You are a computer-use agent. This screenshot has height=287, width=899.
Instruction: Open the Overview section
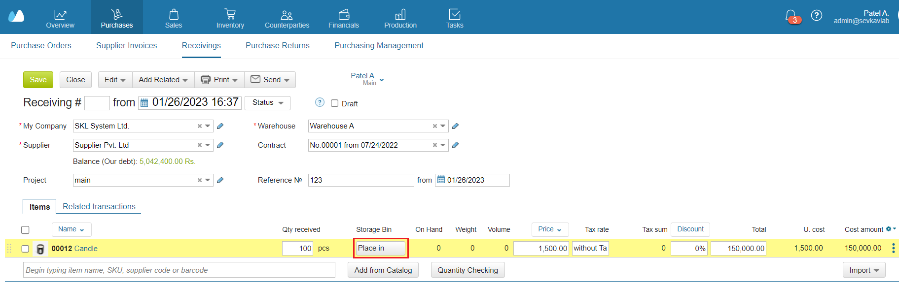[60, 17]
